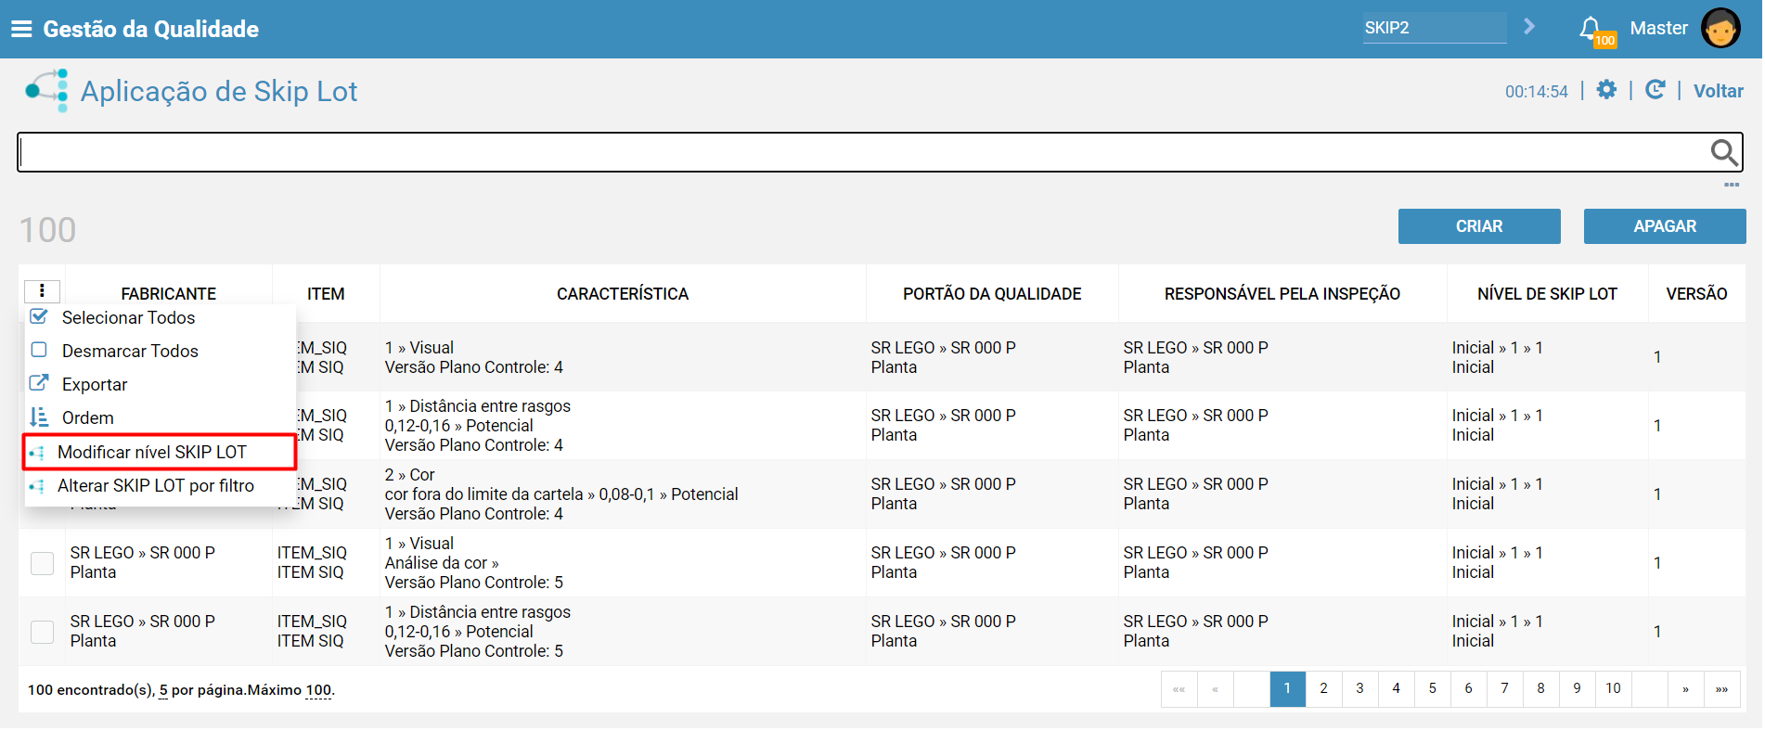Image resolution: width=1765 pixels, height=731 pixels.
Task: Go to page 2
Action: tap(1323, 688)
